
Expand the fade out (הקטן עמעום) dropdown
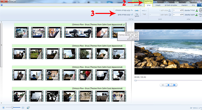(175, 15)
